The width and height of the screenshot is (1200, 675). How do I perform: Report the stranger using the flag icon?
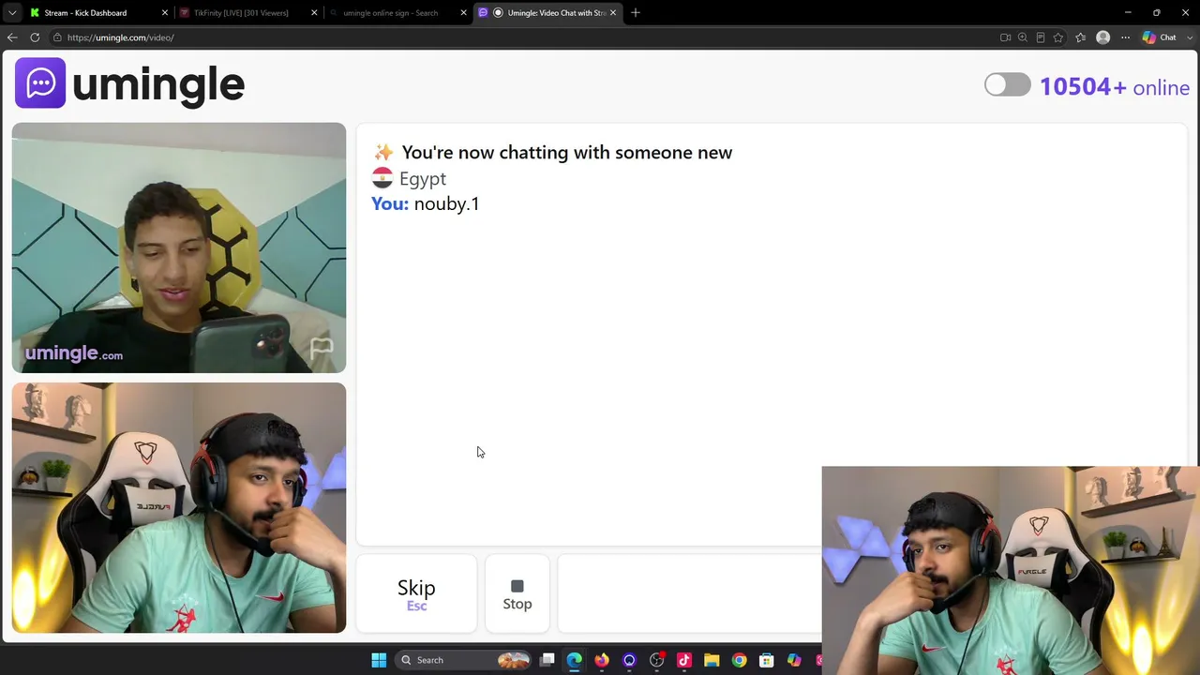click(x=322, y=349)
